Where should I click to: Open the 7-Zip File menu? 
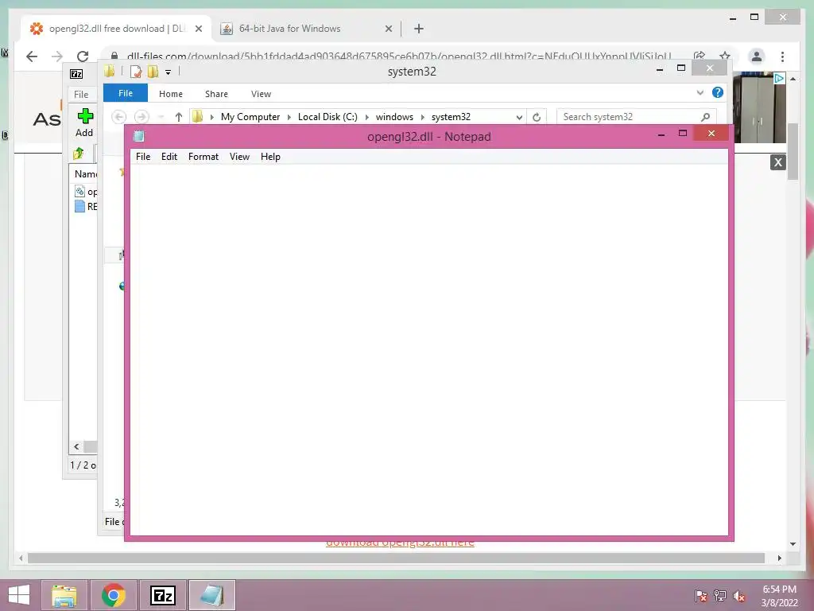click(81, 94)
